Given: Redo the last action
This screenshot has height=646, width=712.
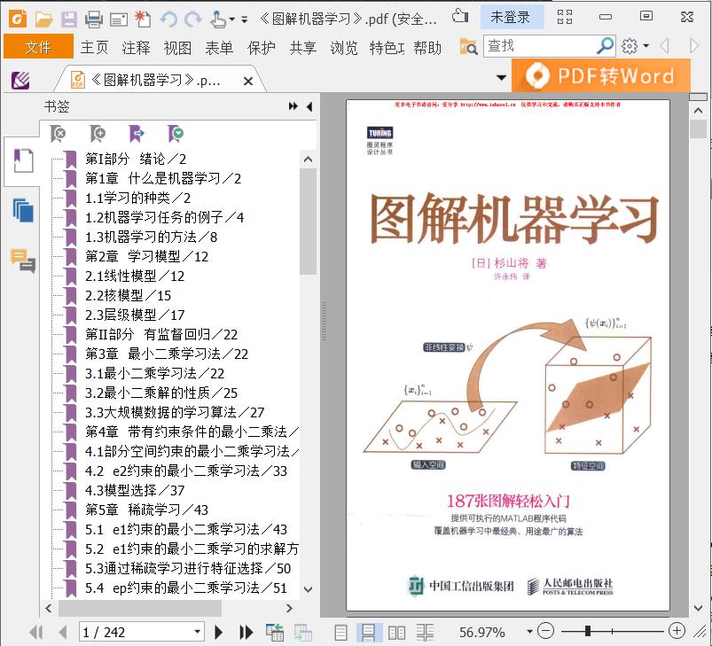Looking at the screenshot, I should pos(193,19).
